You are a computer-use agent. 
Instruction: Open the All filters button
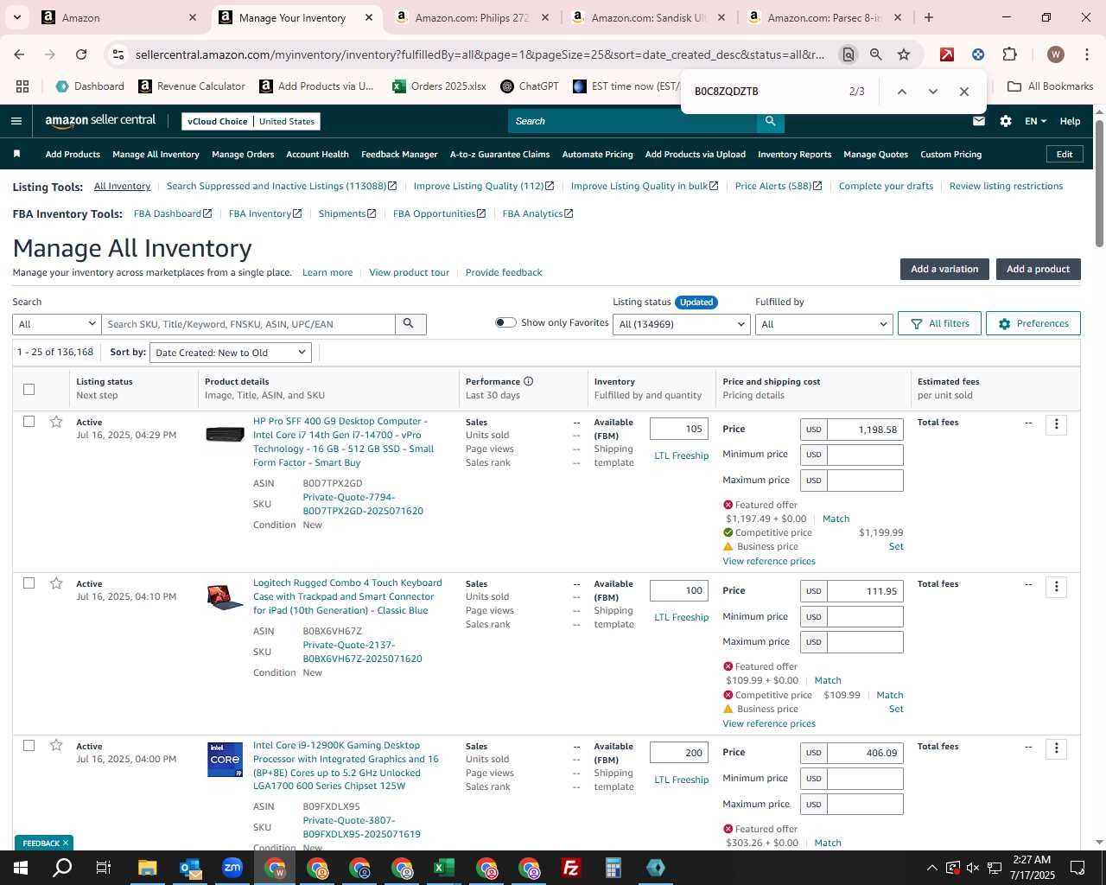tap(940, 323)
